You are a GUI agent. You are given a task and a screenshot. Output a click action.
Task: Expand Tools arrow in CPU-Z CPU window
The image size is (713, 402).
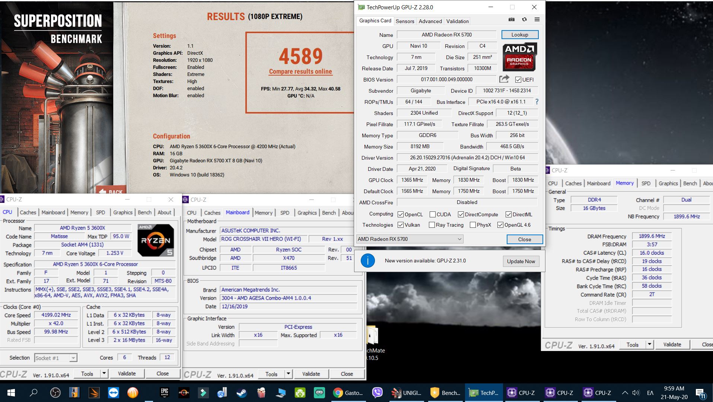coord(104,373)
